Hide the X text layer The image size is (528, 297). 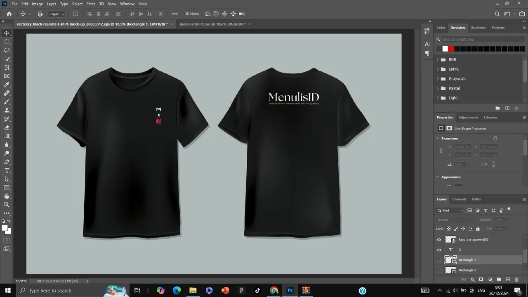tap(439, 250)
